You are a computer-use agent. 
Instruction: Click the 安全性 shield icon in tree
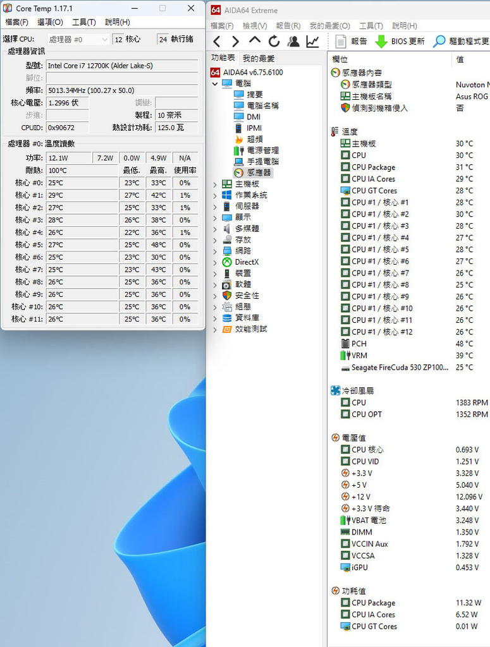[227, 296]
